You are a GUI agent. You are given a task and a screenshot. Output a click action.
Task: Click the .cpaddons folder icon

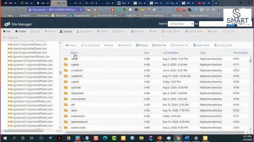(66, 76)
